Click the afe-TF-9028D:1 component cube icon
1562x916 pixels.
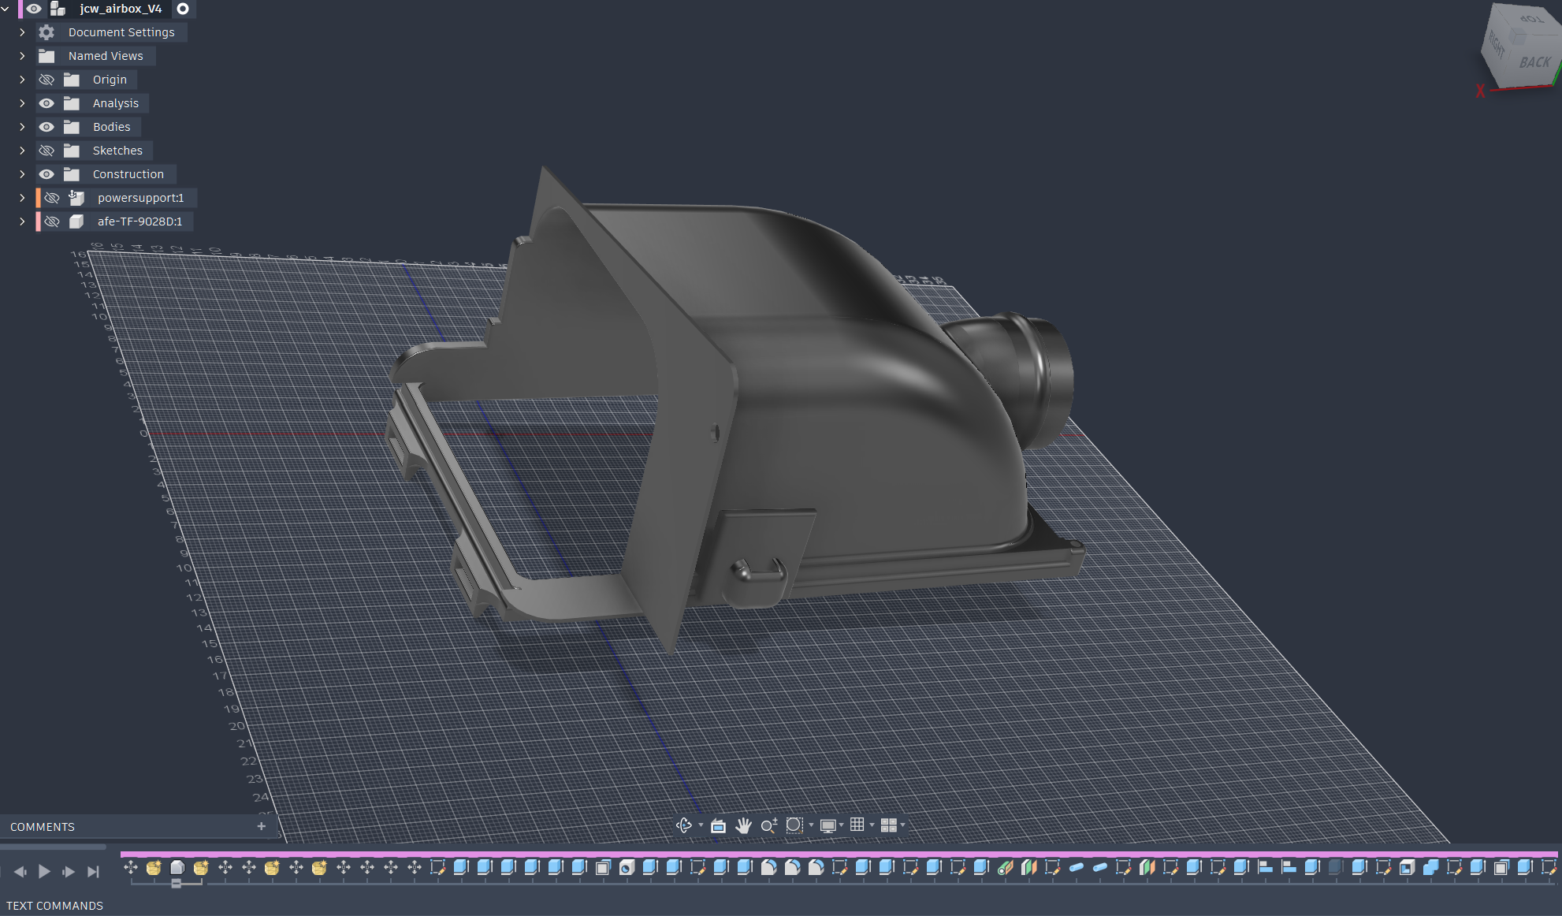tap(76, 222)
